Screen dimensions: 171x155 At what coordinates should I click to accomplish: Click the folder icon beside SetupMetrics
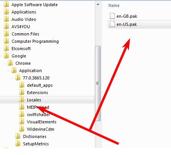18,144
